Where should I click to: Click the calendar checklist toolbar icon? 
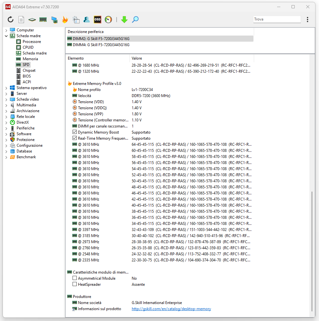point(76,20)
